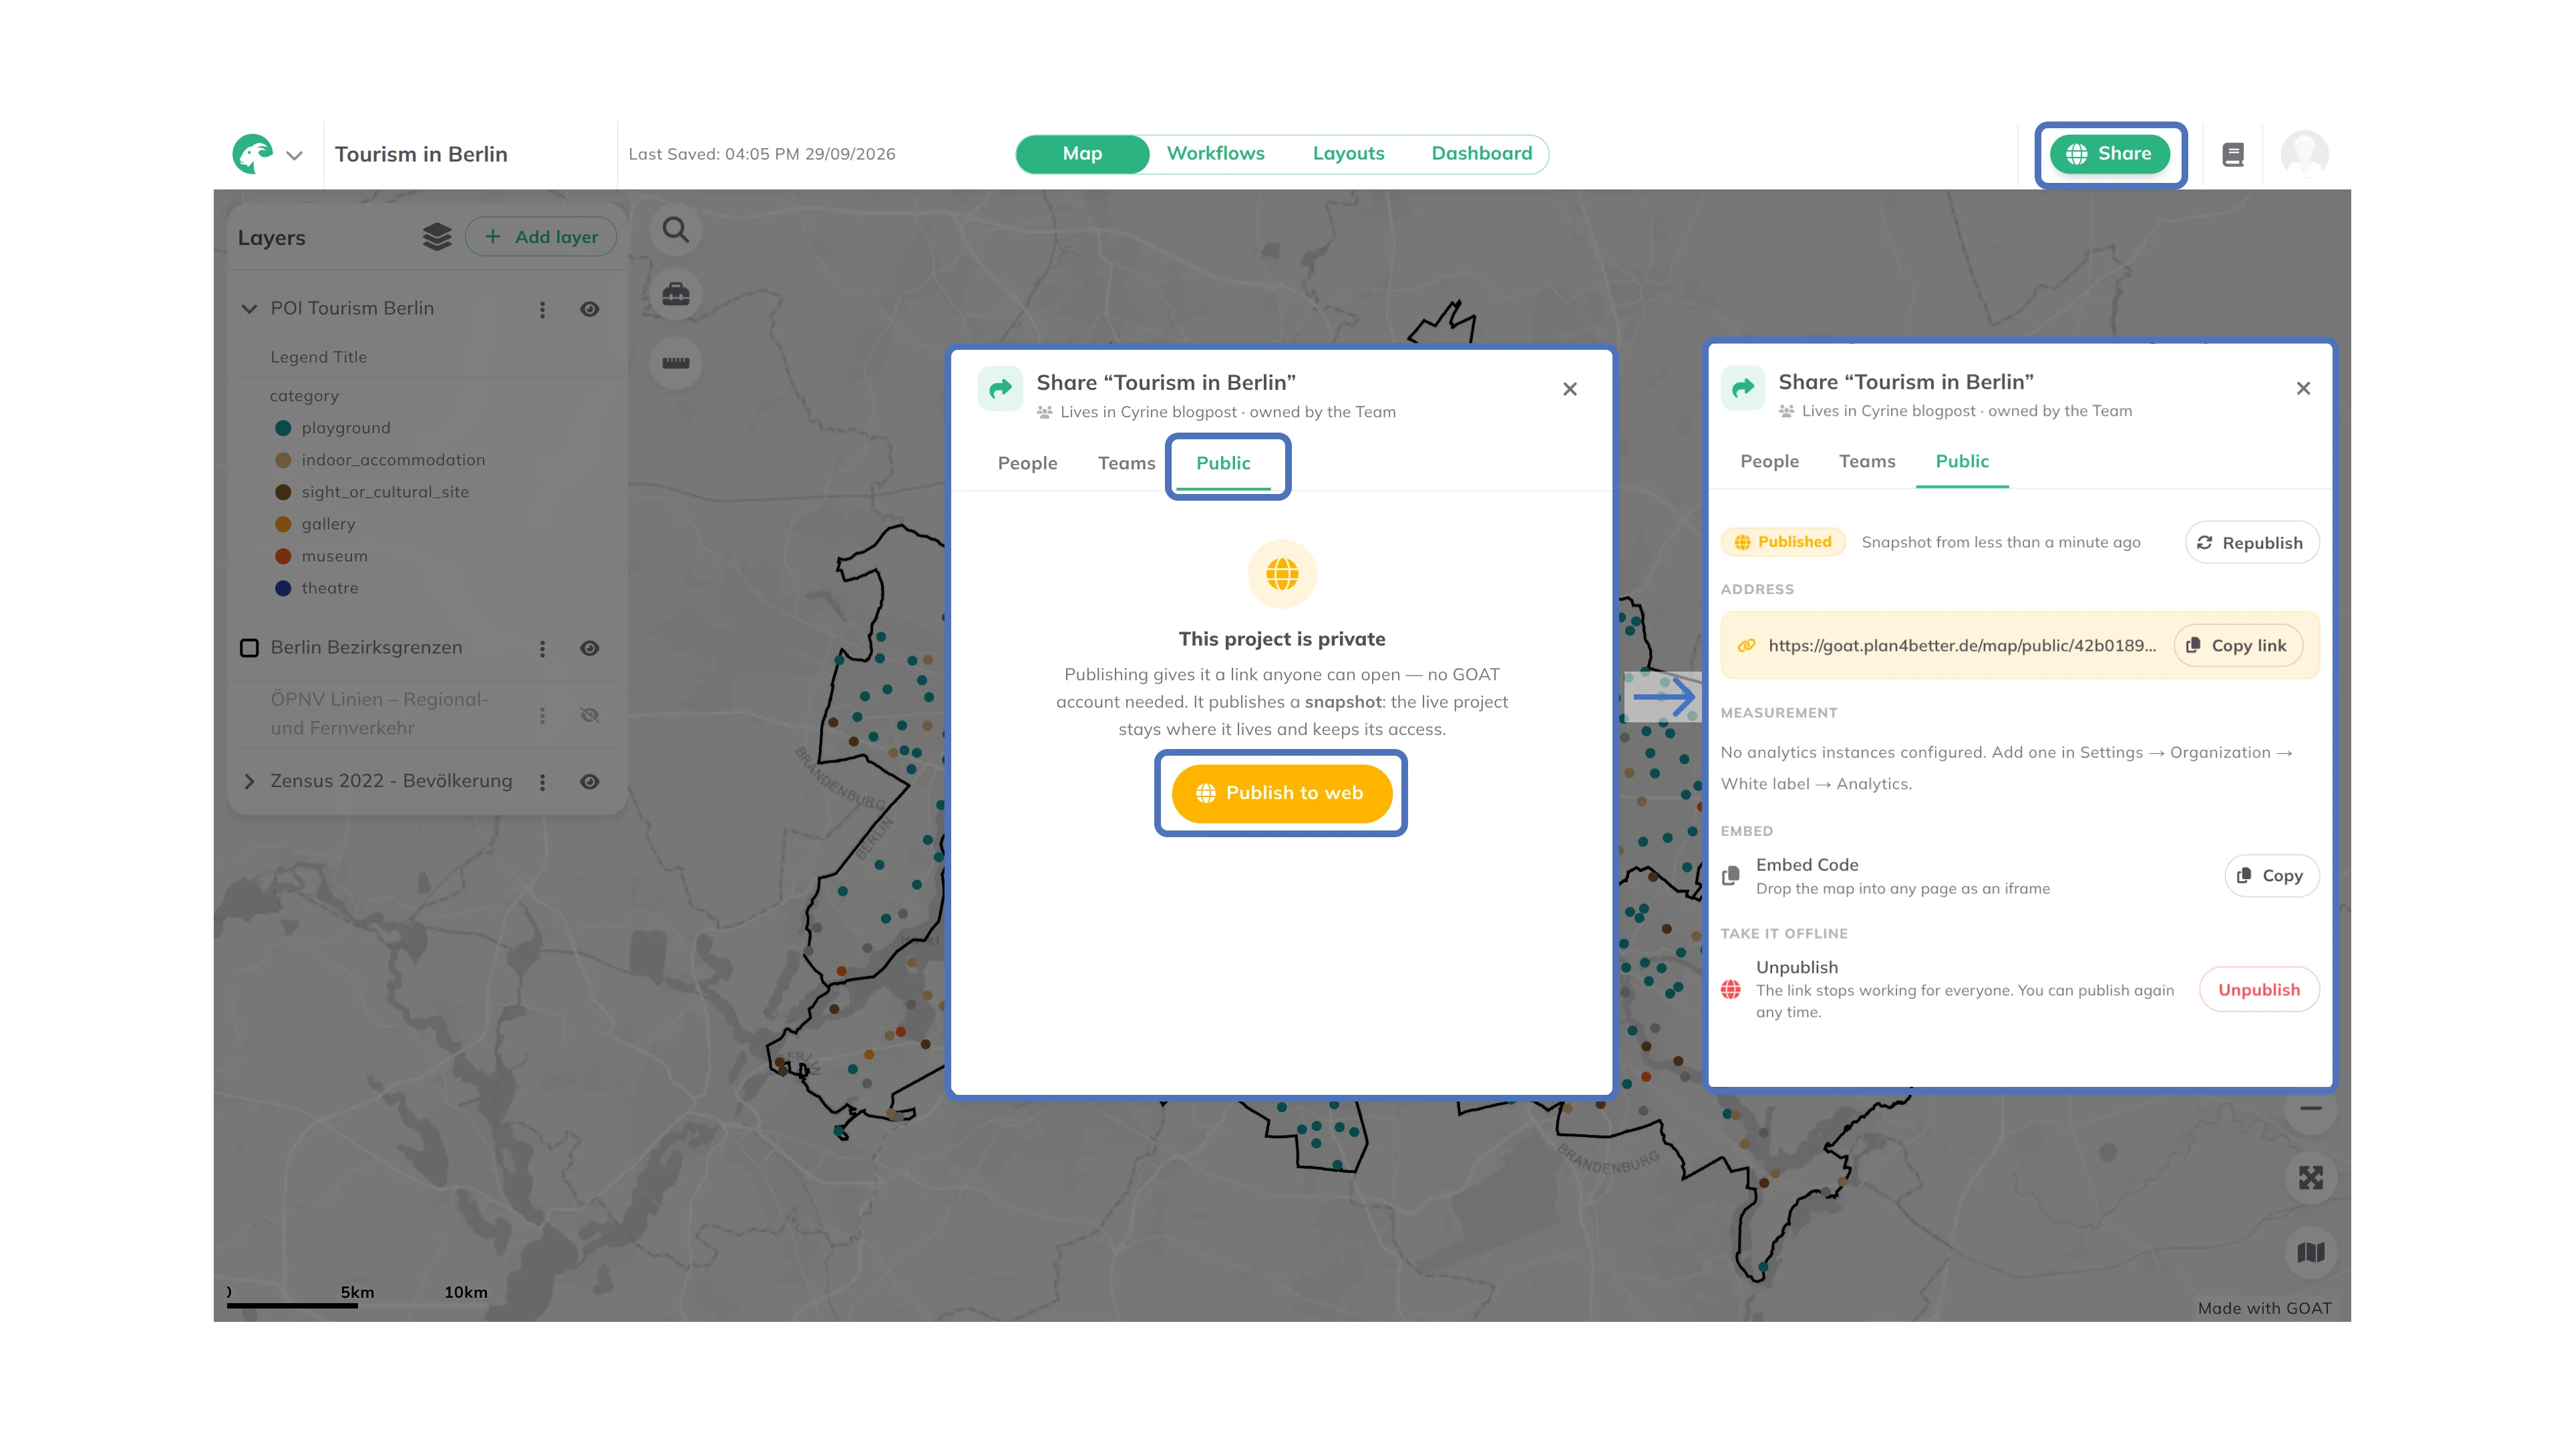Open Teams tab in private share dialog
This screenshot has width=2565, height=1442.
1126,463
